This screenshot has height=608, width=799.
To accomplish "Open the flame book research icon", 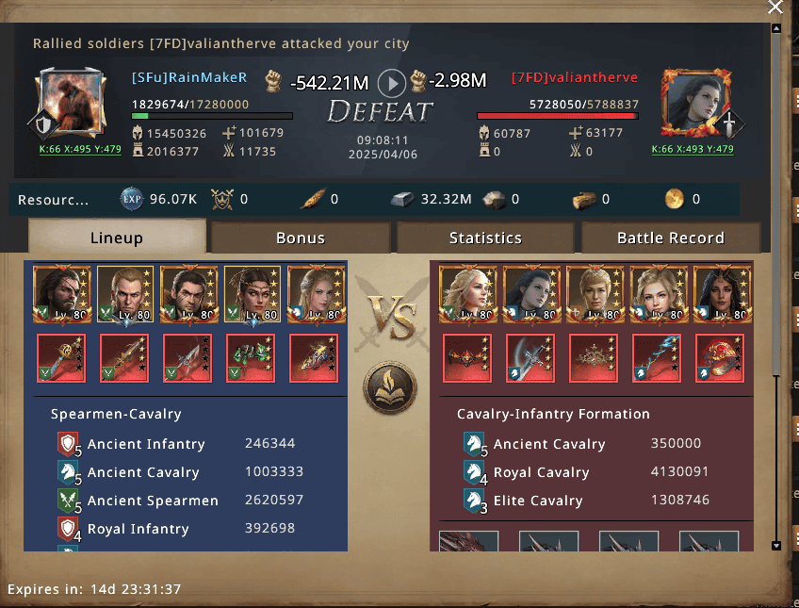I will 390,387.
